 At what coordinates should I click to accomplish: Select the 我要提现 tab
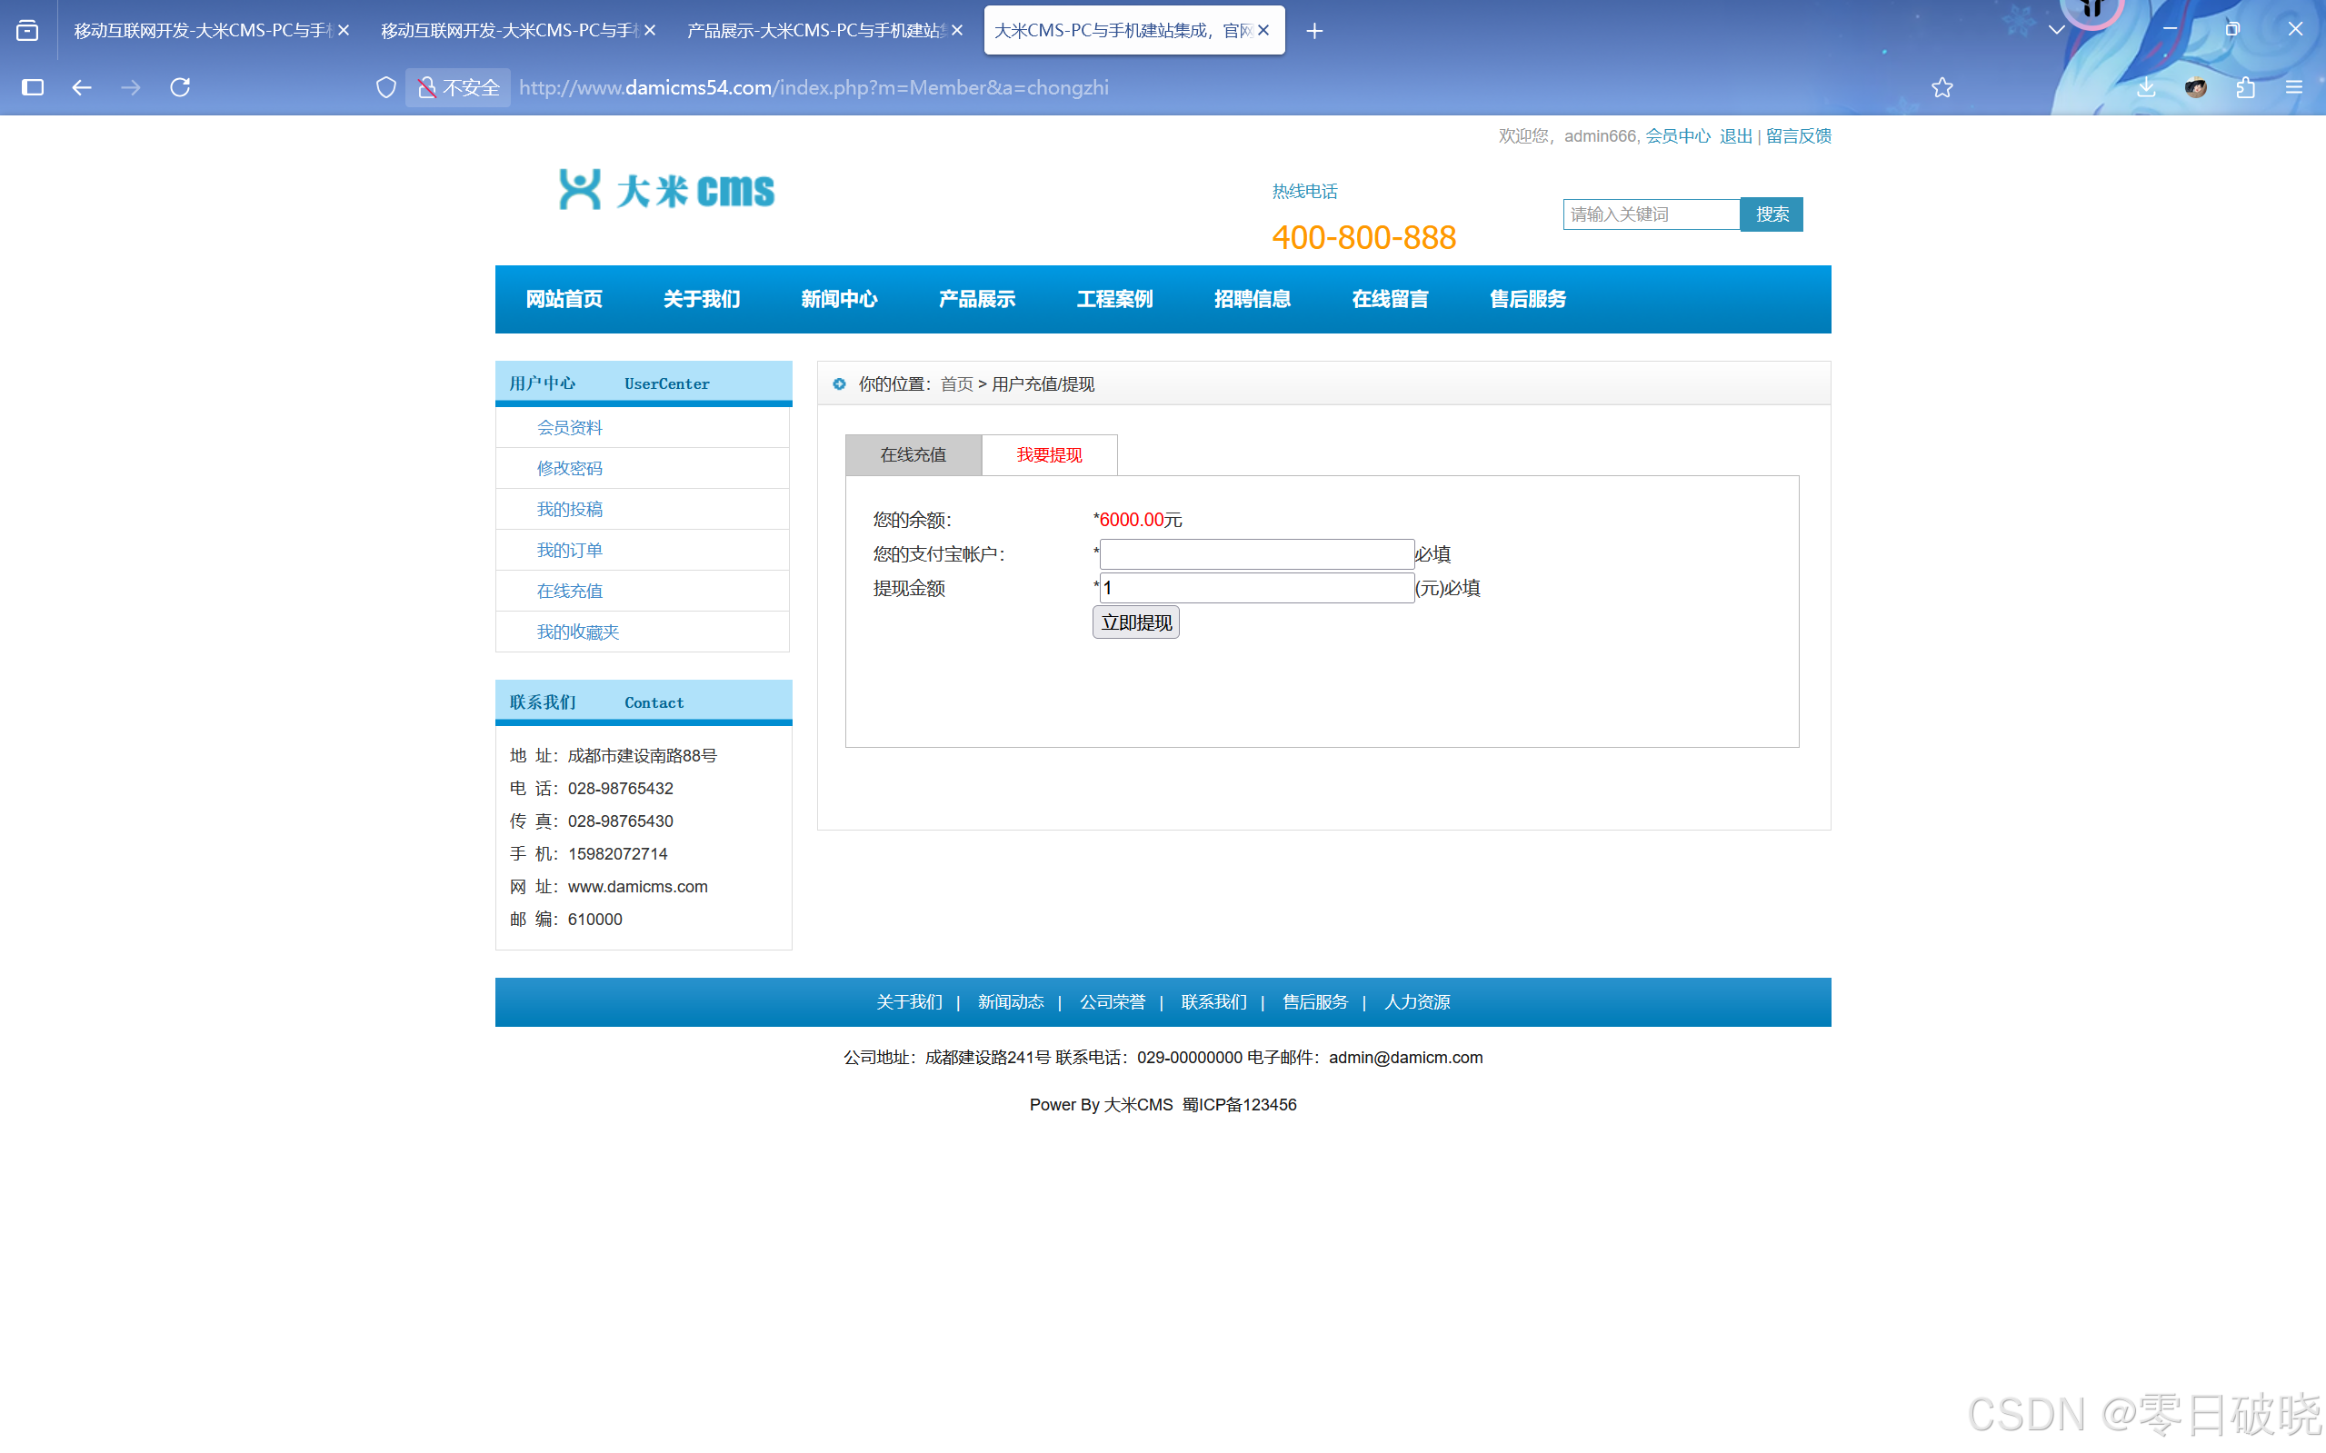coord(1049,454)
